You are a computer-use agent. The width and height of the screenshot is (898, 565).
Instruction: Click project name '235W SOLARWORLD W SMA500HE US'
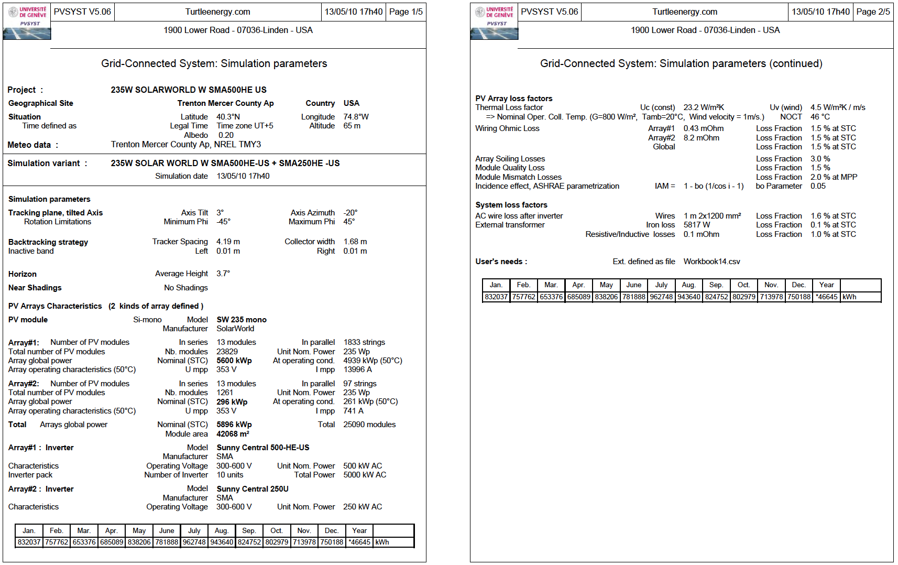coord(189,90)
